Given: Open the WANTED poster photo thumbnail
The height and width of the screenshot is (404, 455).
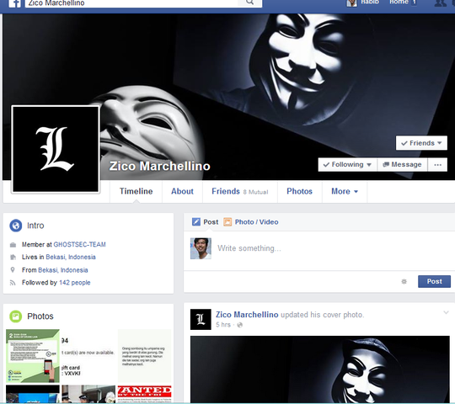Looking at the screenshot, I should (x=144, y=394).
